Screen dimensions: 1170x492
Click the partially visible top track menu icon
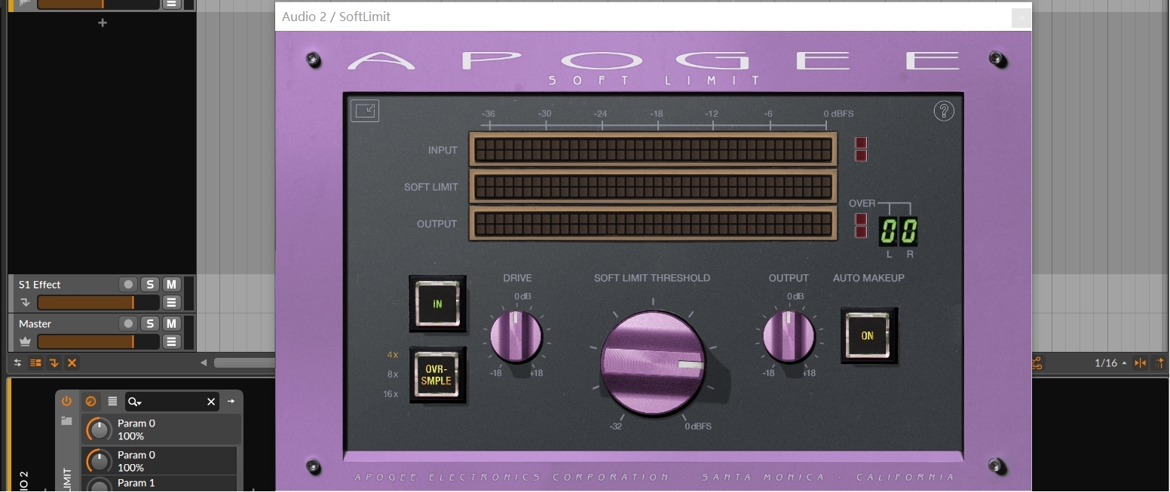172,4
